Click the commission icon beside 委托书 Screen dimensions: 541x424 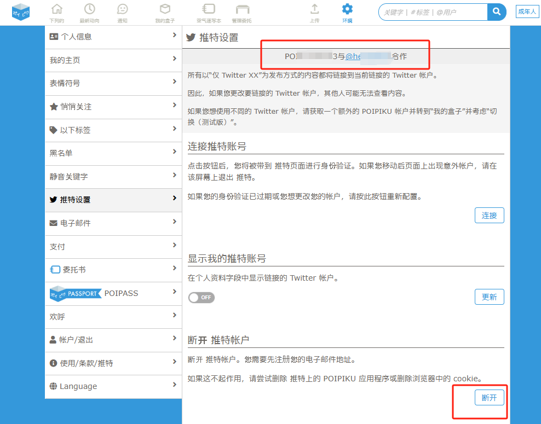point(55,270)
